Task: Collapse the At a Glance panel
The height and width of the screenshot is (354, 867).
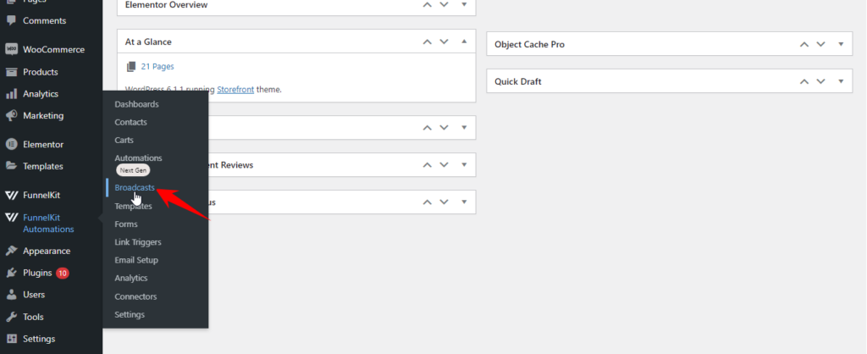Action: pos(464,41)
